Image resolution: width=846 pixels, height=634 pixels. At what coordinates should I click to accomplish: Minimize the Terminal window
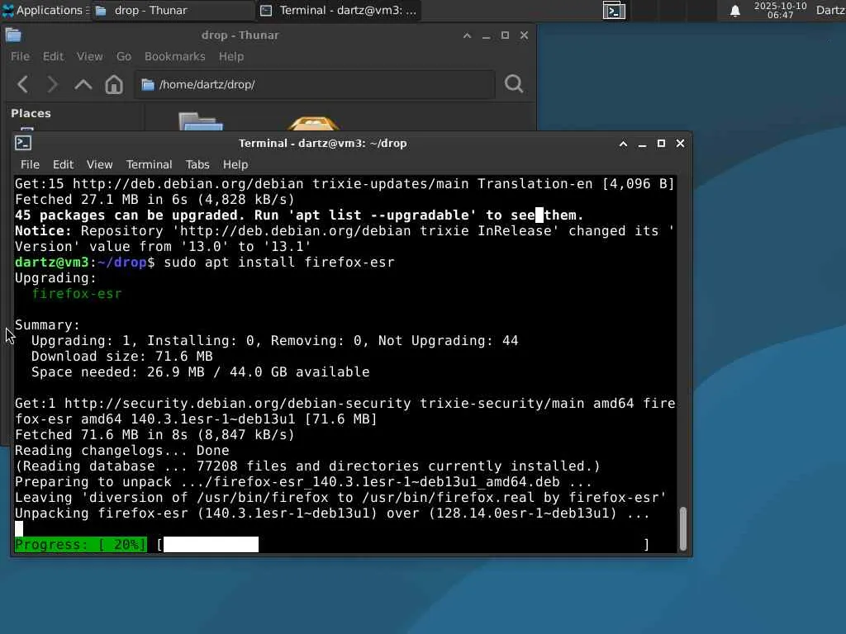pyautogui.click(x=642, y=144)
